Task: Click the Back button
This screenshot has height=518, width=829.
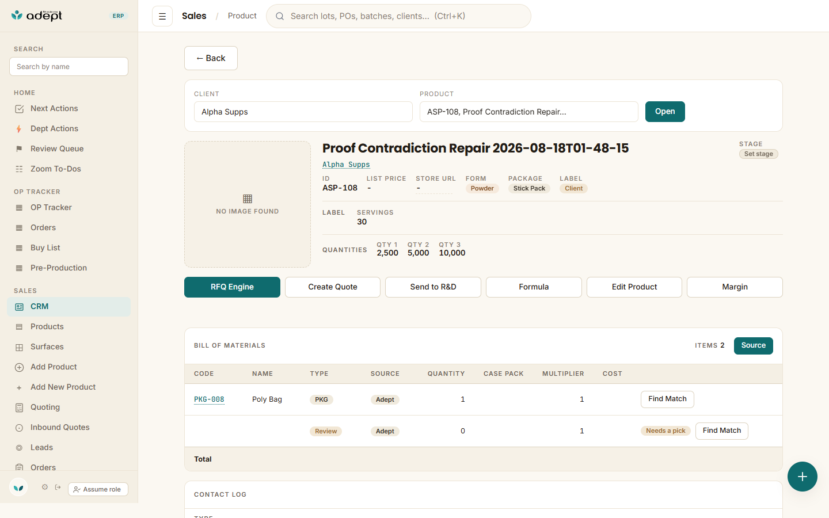Action: click(211, 58)
